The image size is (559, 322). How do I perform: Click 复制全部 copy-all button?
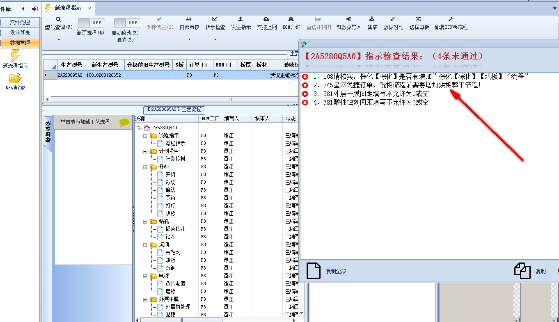coord(327,271)
